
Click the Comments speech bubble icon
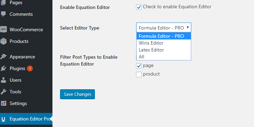point(3,14)
